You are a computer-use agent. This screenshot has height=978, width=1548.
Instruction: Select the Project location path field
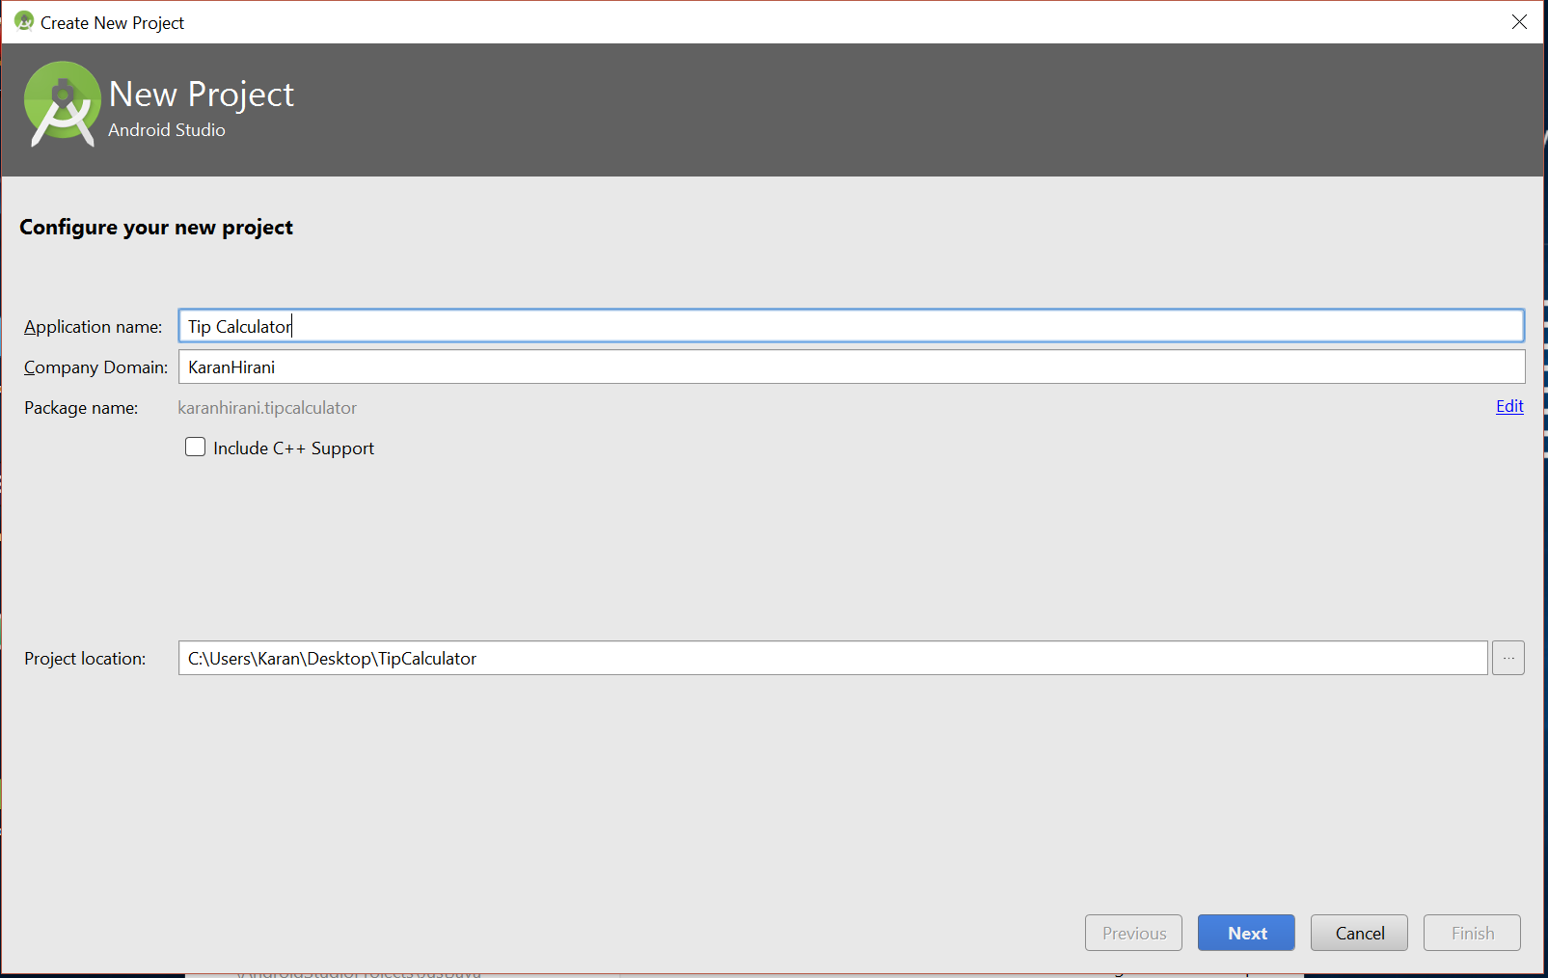(831, 658)
